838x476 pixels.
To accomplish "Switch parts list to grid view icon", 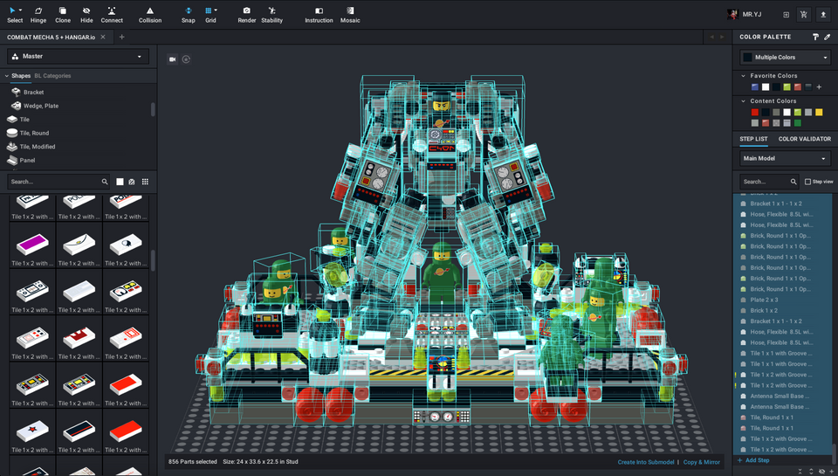I will tap(145, 182).
